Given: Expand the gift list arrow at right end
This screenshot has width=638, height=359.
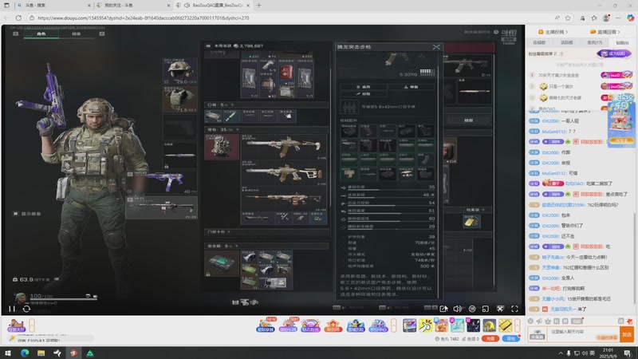Looking at the screenshot, I should pos(517,325).
